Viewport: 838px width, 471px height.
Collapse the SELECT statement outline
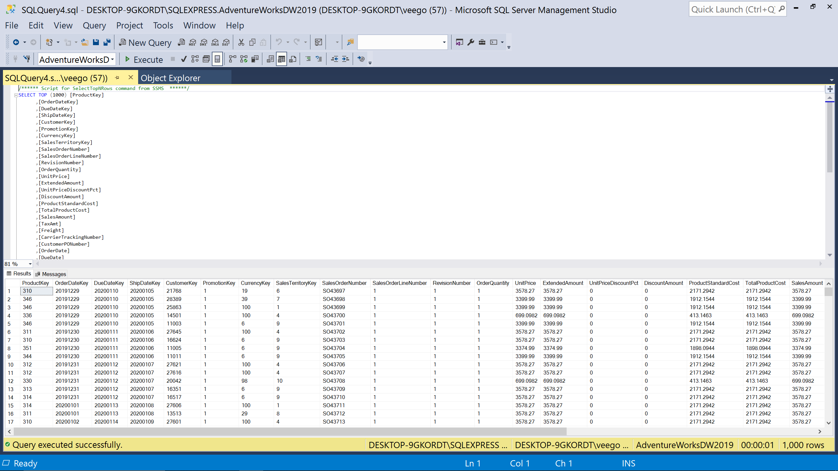(16, 95)
